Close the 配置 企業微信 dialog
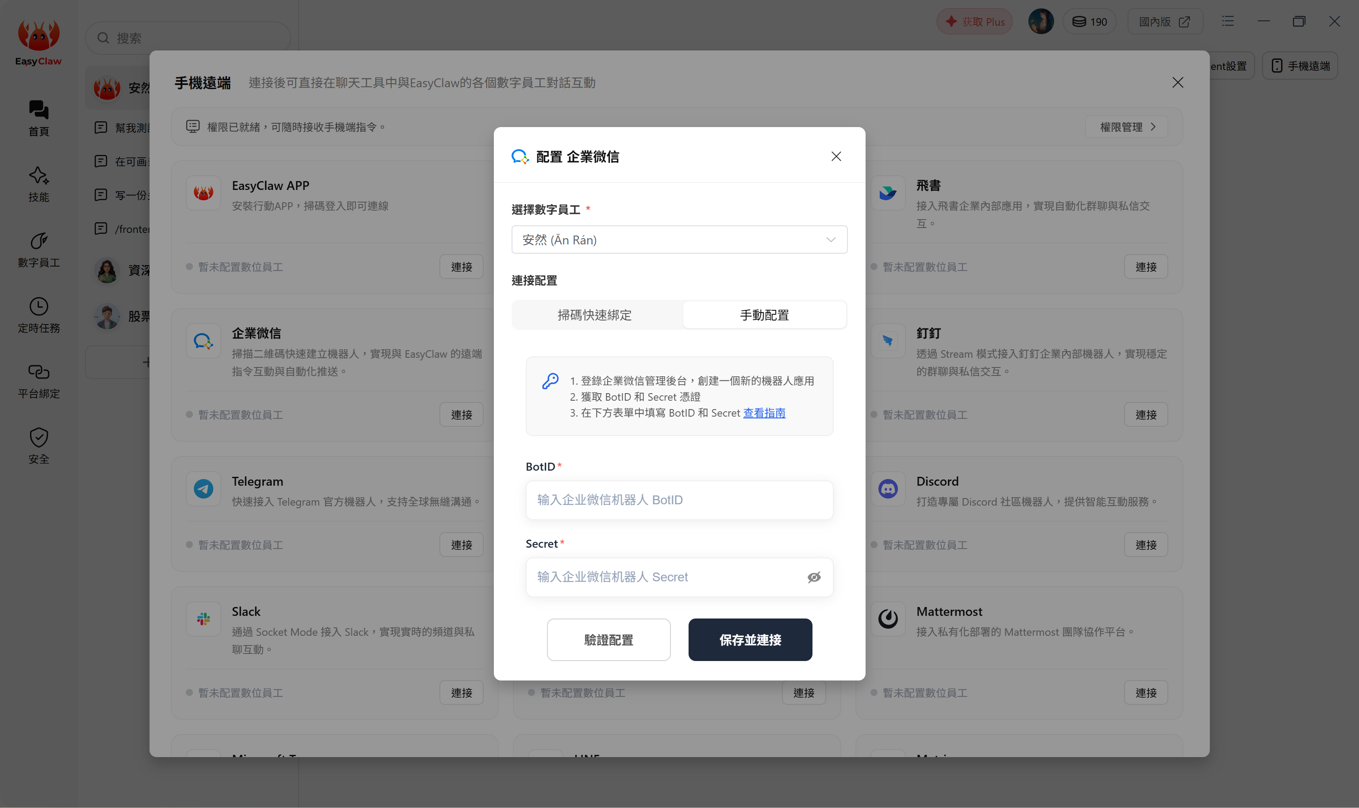1359x808 pixels. tap(835, 157)
